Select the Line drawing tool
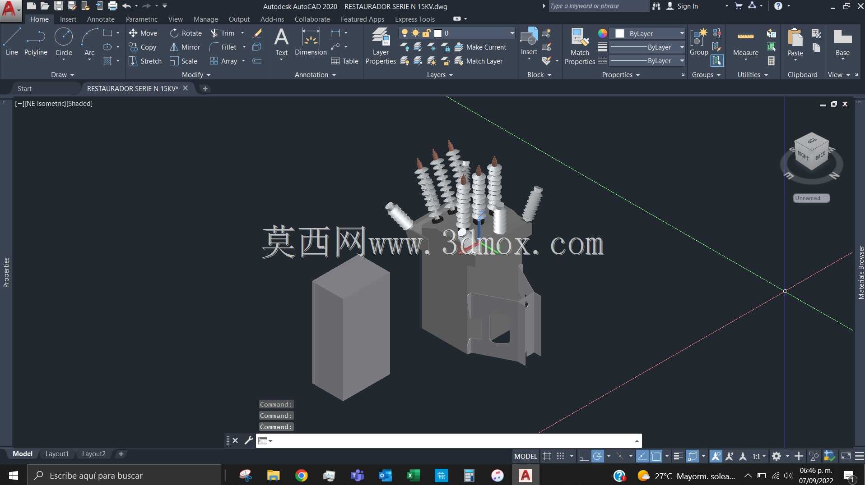 click(12, 41)
